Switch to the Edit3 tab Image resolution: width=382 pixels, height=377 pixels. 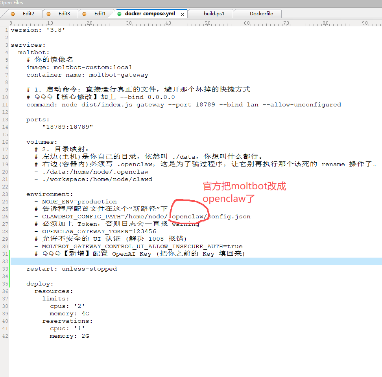click(64, 13)
